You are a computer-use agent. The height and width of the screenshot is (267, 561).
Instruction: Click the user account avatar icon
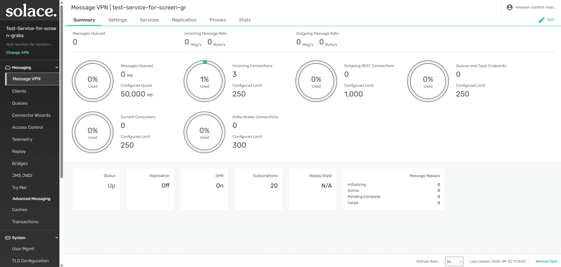[x=510, y=7]
